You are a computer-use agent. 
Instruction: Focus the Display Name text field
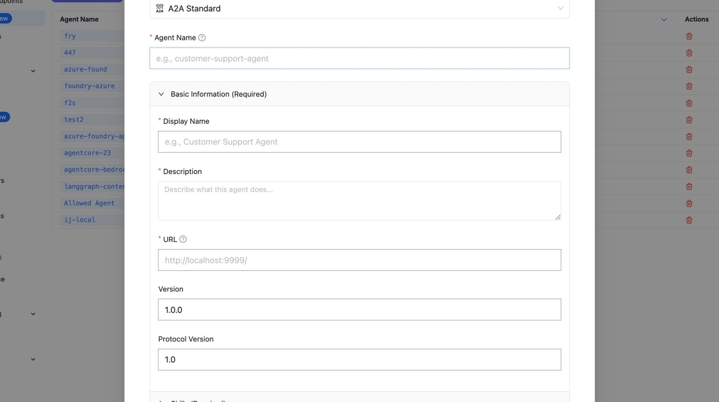click(359, 142)
